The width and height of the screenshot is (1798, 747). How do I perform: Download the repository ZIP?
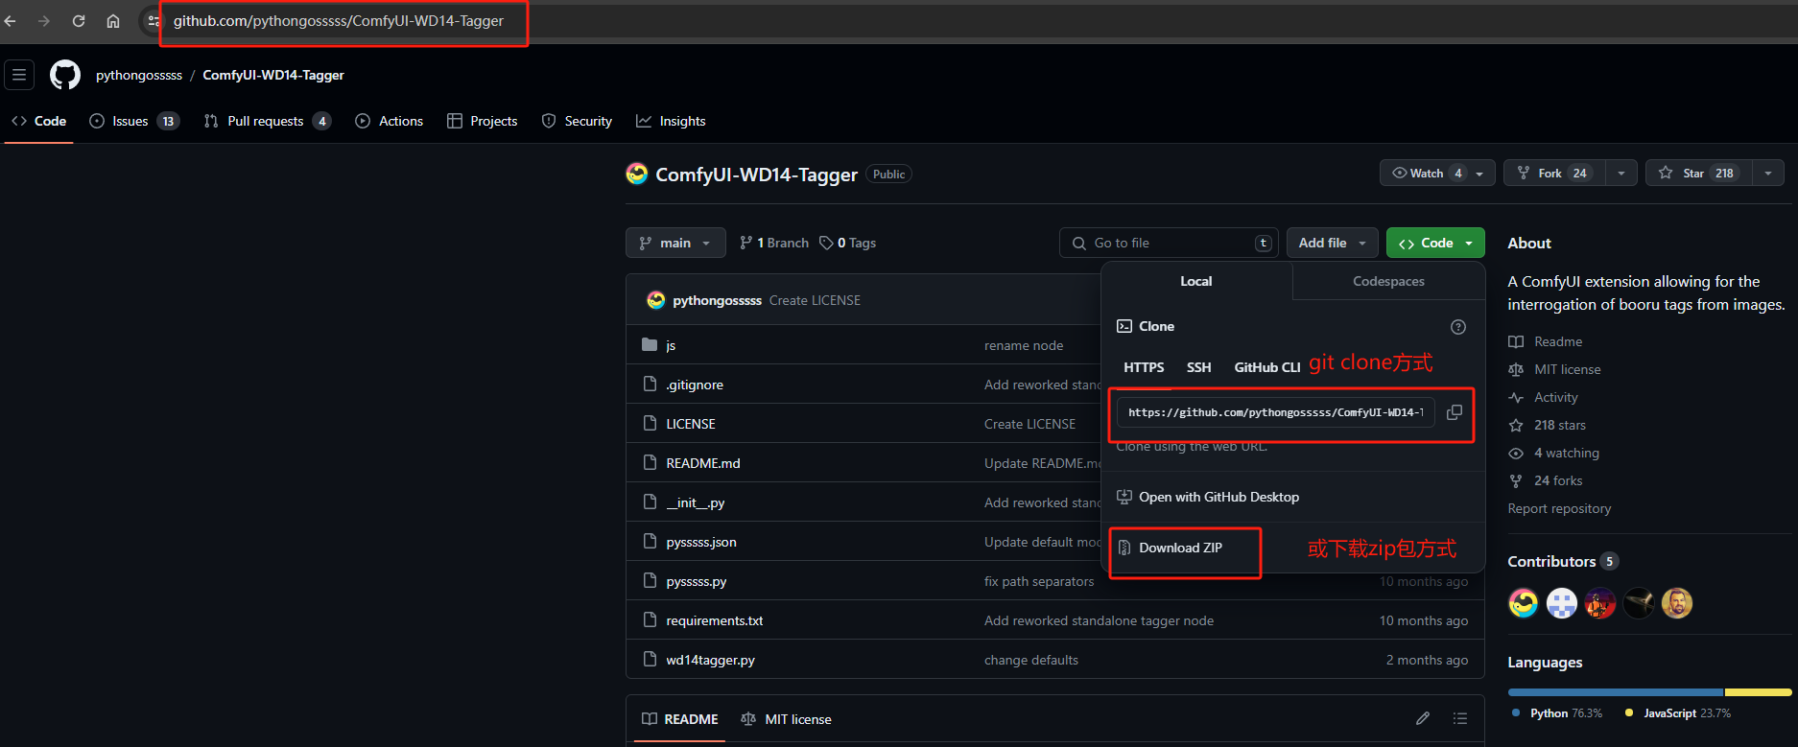coord(1170,548)
